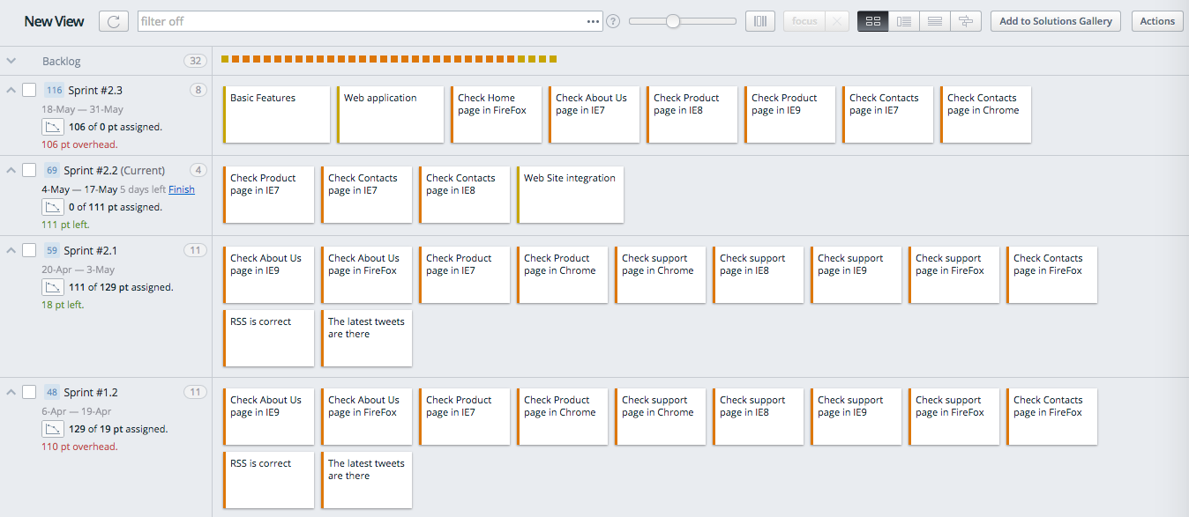Click the '106 pt overhead.' text
Image resolution: width=1189 pixels, height=517 pixels.
(79, 144)
